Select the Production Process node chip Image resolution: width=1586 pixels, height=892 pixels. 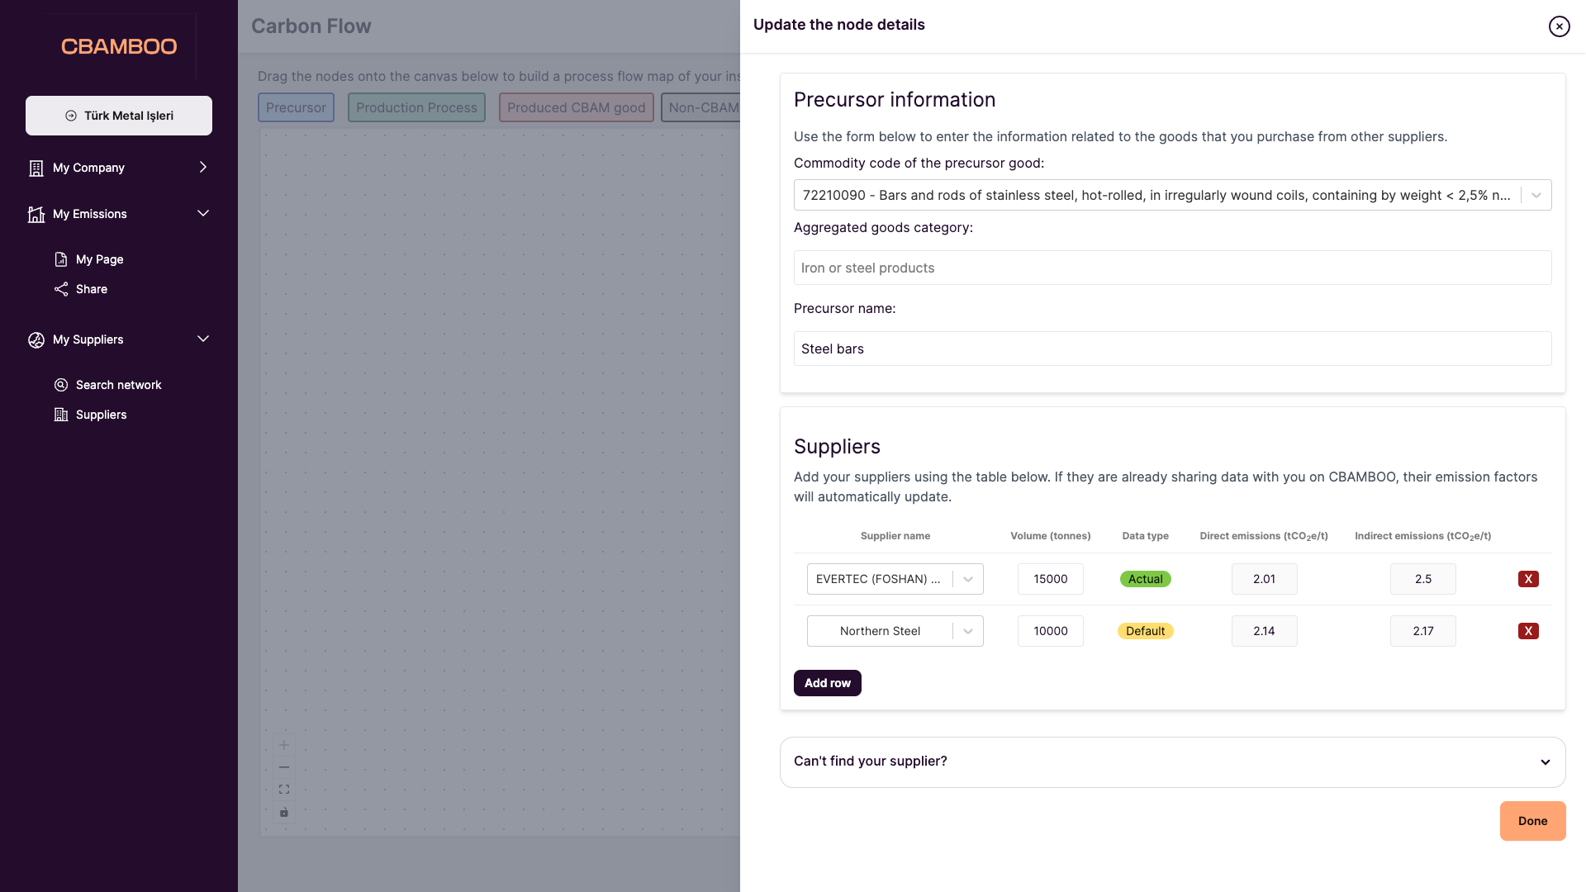pyautogui.click(x=416, y=107)
